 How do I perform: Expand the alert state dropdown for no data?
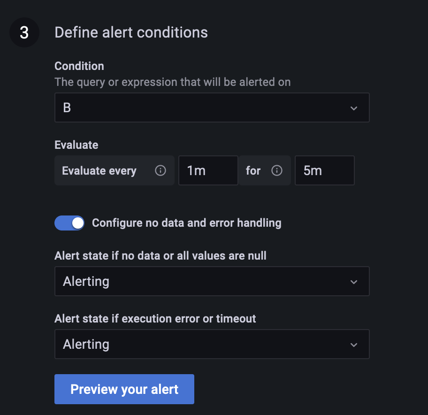pyautogui.click(x=212, y=281)
